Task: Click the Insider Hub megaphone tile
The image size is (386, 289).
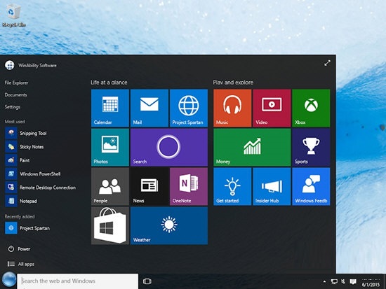Action: coord(272,187)
